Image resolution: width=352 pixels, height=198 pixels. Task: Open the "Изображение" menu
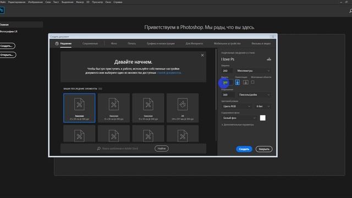click(x=35, y=2)
